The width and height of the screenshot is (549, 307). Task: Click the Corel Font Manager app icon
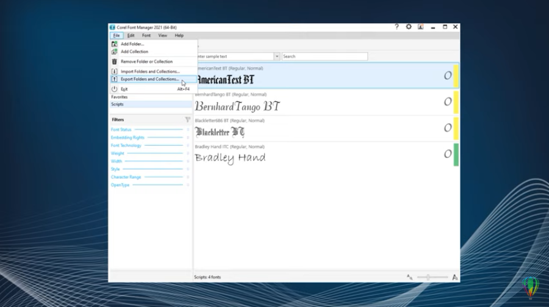112,27
